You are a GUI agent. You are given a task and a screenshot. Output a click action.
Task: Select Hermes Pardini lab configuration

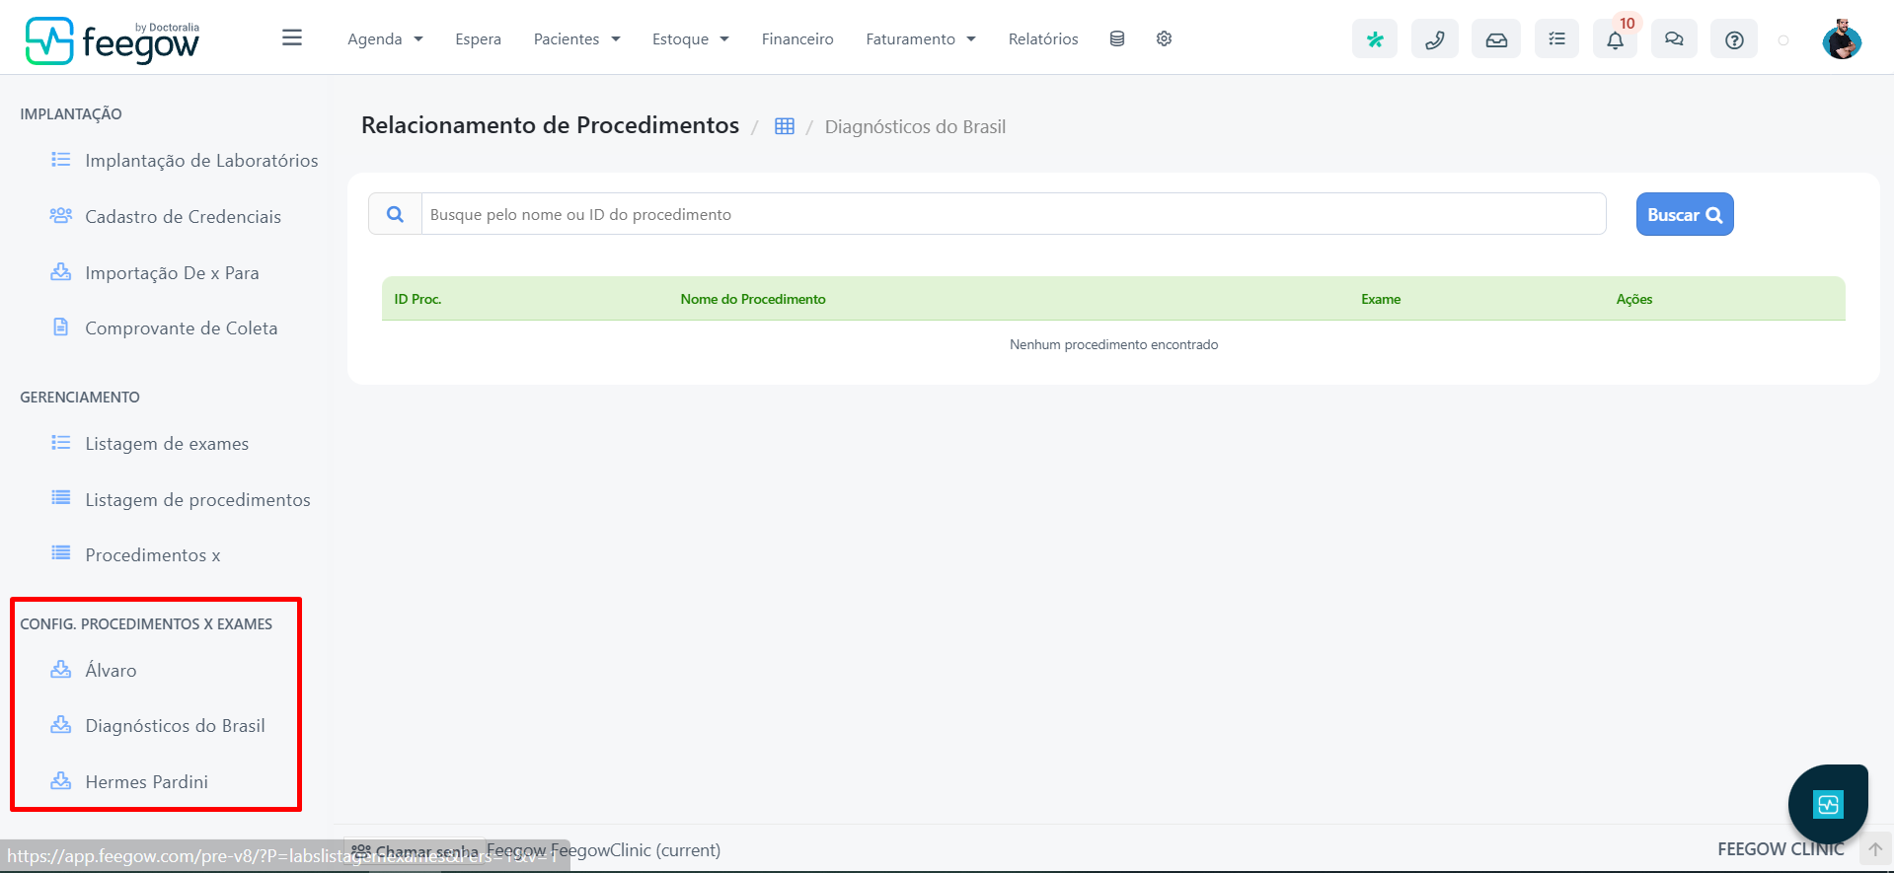point(146,782)
